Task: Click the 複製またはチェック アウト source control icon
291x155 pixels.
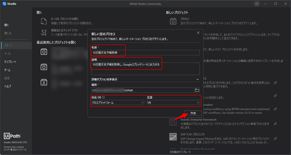Action: click(x=44, y=32)
